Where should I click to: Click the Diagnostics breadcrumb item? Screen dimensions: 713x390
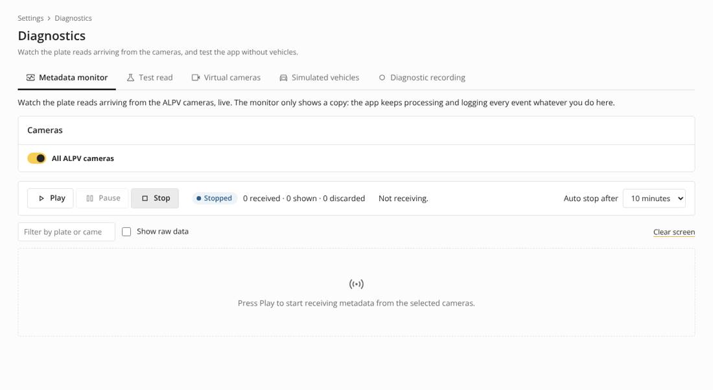click(73, 18)
